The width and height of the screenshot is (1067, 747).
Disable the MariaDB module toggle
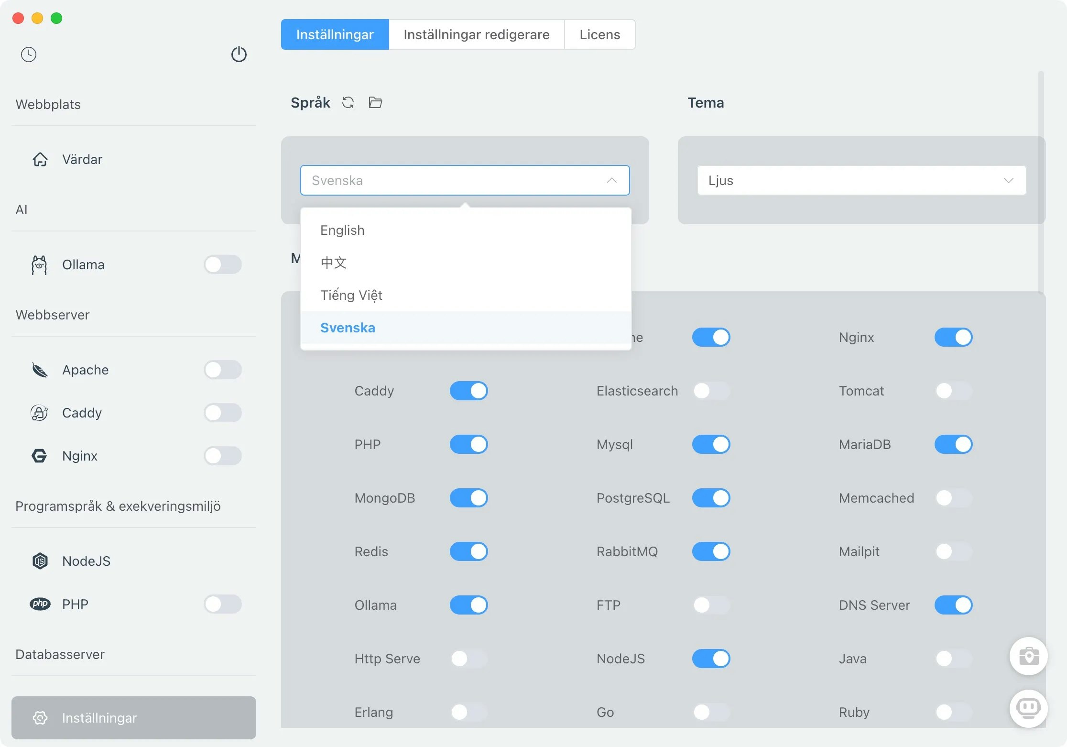tap(954, 444)
